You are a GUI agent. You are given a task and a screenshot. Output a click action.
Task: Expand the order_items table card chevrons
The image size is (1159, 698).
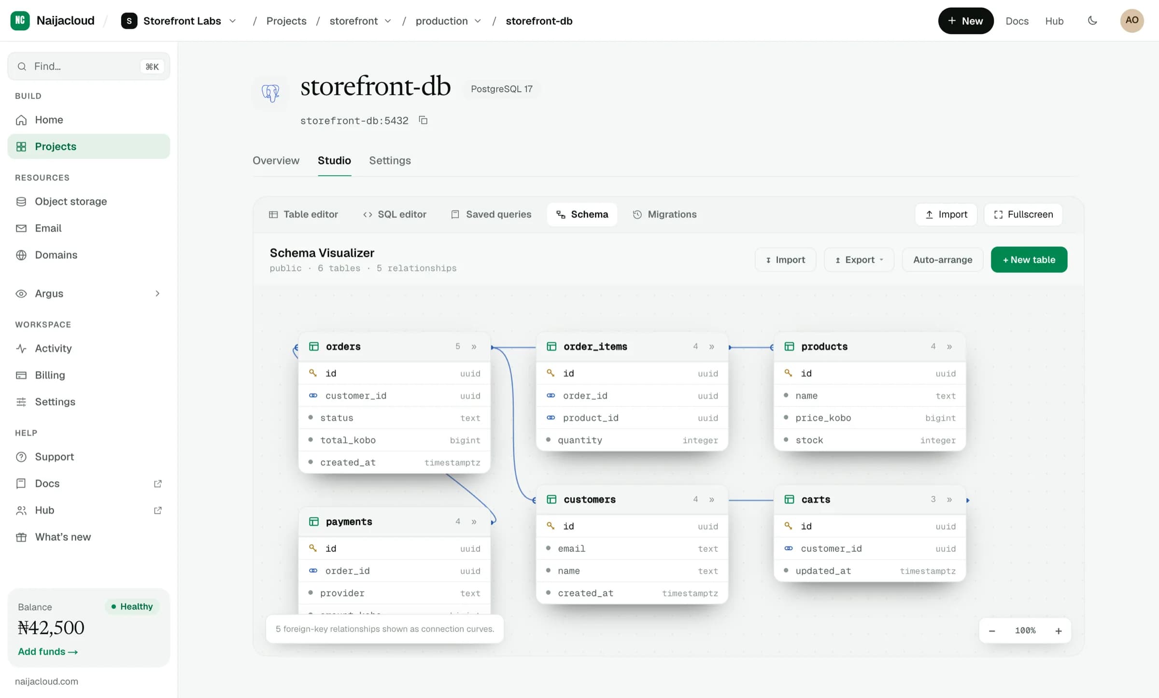[711, 347]
